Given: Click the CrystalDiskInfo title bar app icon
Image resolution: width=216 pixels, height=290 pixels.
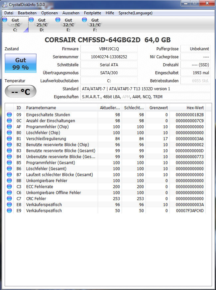Looking at the screenshot, I should (5, 4).
